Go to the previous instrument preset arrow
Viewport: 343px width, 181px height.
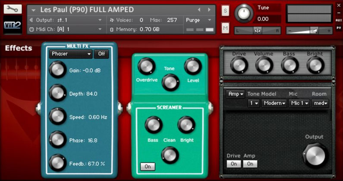click(x=199, y=9)
